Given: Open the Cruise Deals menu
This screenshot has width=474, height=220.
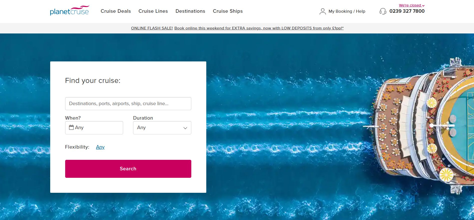Looking at the screenshot, I should 116,11.
